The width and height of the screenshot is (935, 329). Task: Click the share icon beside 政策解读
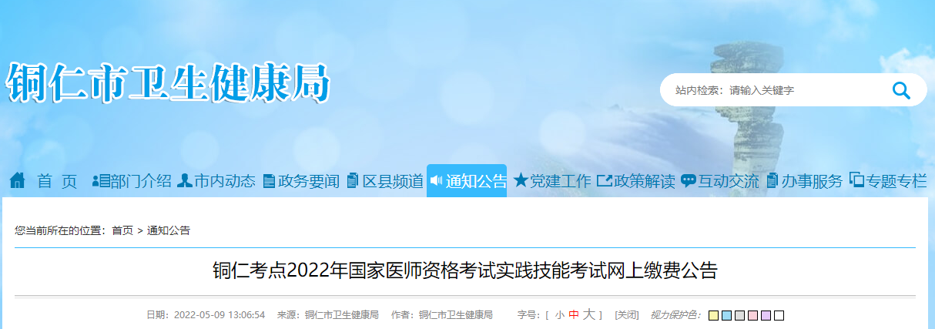click(x=605, y=181)
